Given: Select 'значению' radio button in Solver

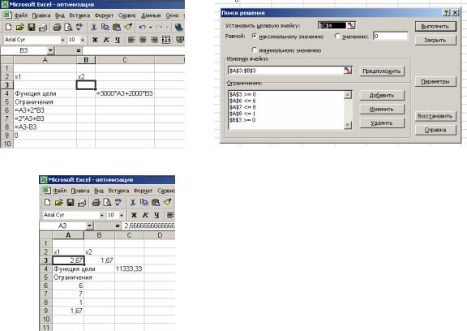Looking at the screenshot, I should click(x=337, y=36).
